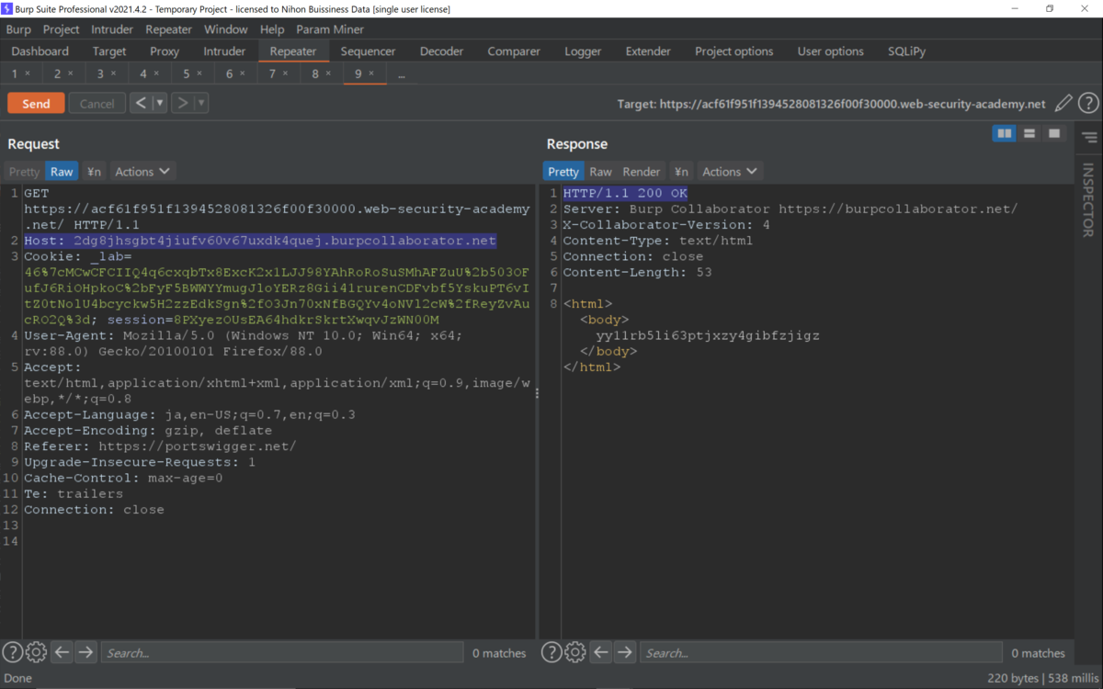The width and height of the screenshot is (1103, 689).
Task: Click the orange Send button
Action: pos(36,103)
